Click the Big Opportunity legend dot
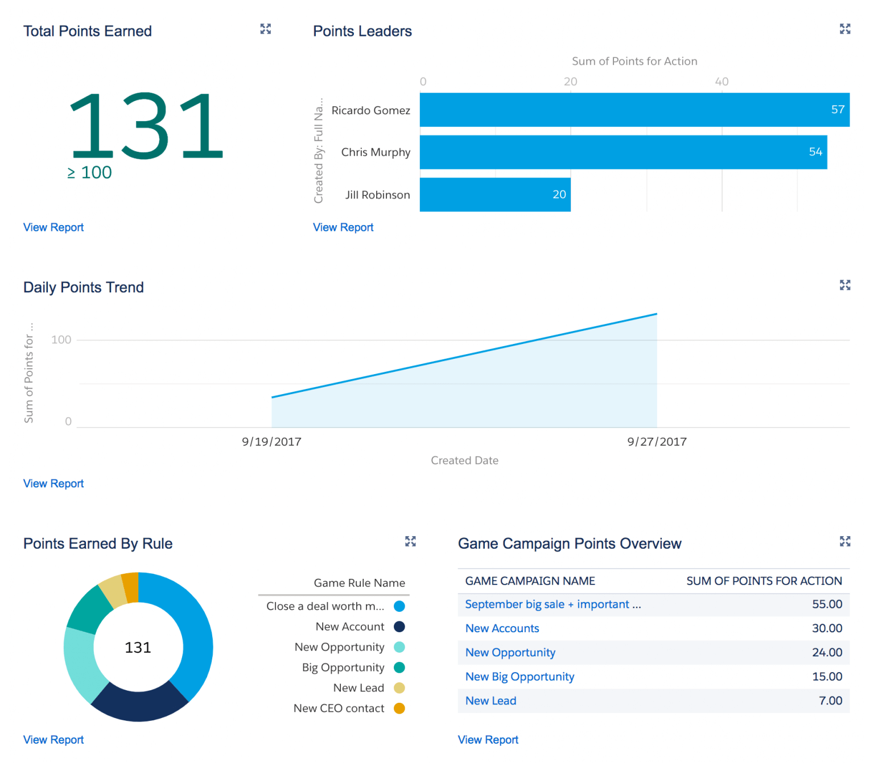 tap(399, 667)
